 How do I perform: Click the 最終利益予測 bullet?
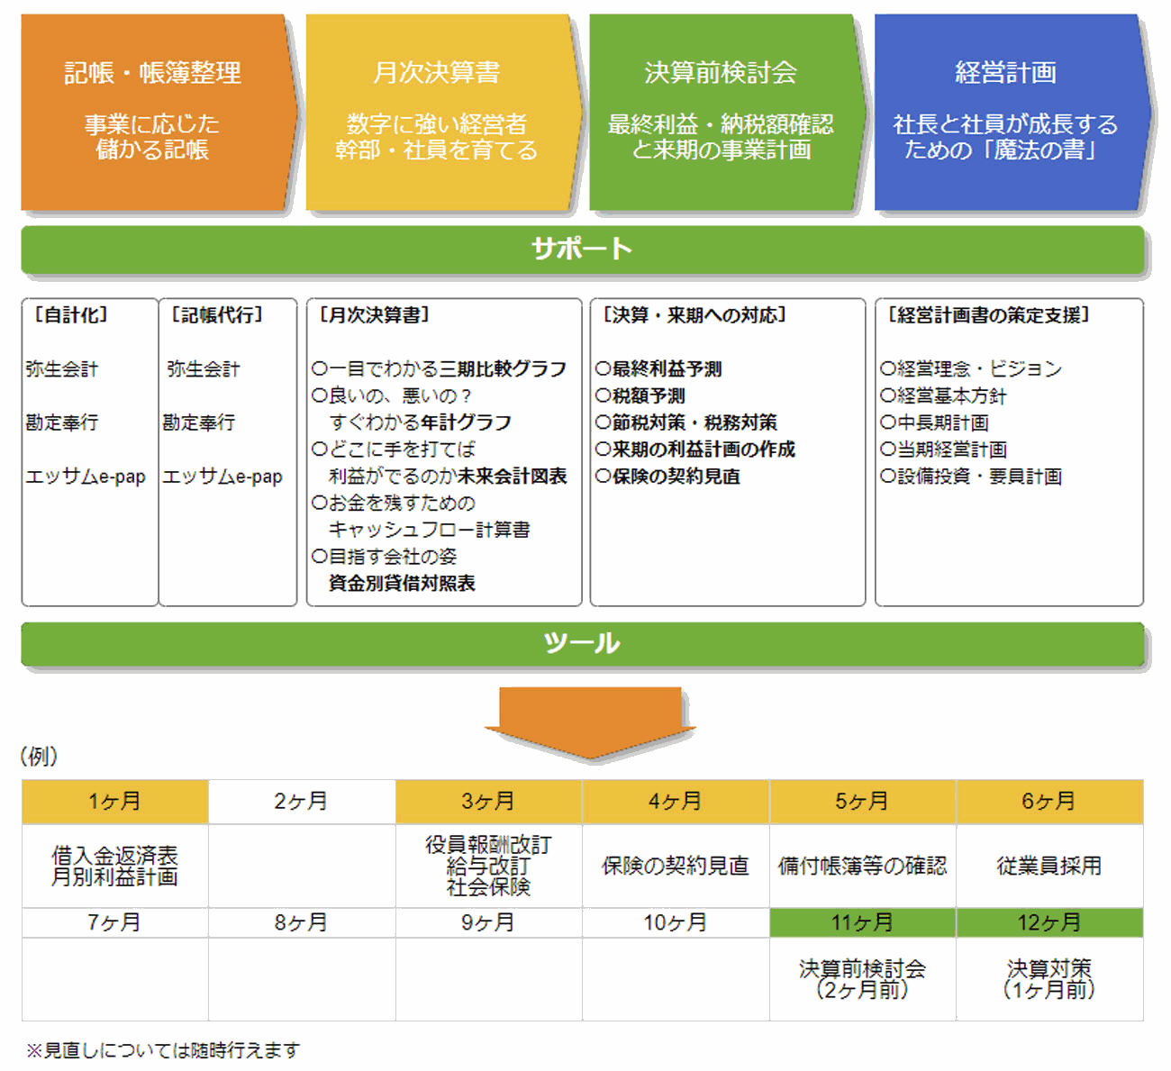pyautogui.click(x=658, y=369)
